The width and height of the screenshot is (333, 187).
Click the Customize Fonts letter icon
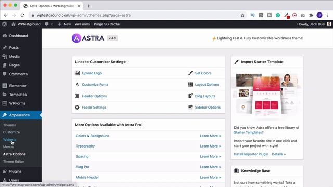(77, 84)
